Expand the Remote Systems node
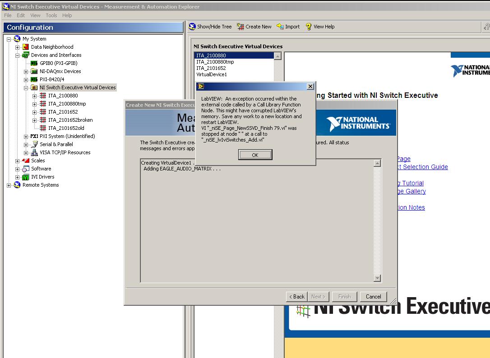Image resolution: width=490 pixels, height=358 pixels. point(9,185)
